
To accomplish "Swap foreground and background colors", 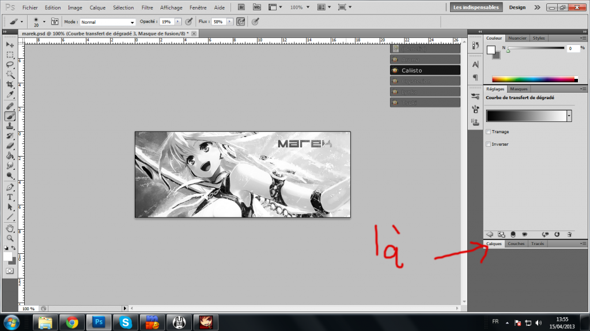I will (x=14, y=248).
